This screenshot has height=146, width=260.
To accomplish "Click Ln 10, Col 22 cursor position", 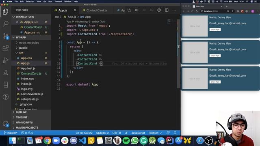I will coord(84,133).
